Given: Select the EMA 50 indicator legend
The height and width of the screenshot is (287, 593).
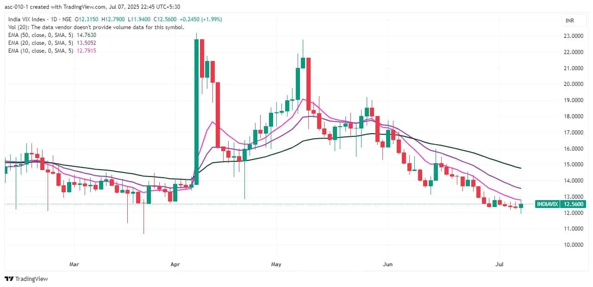Looking at the screenshot, I should point(40,35).
